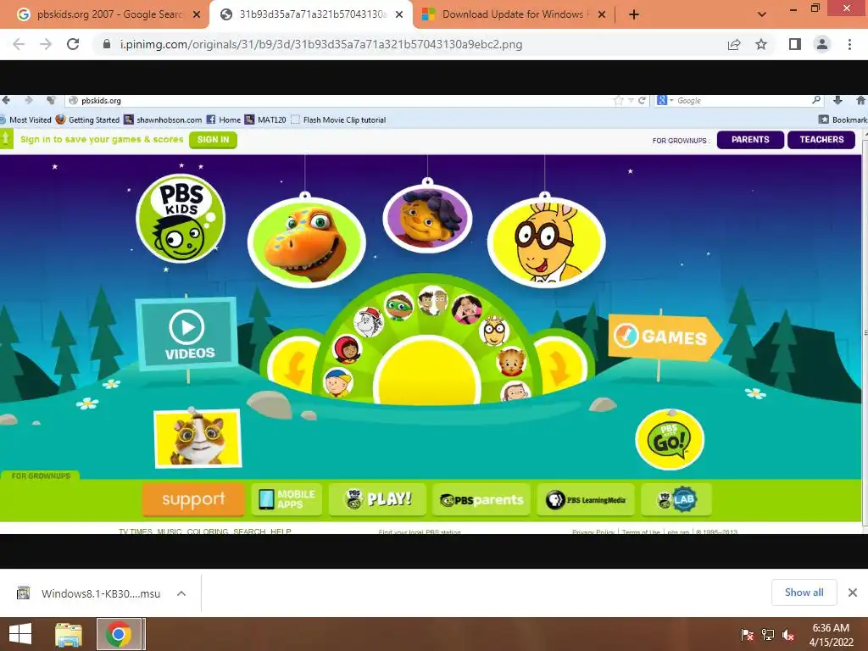Bookmark this tab with the star icon
Viewport: 868px width, 651px height.
(761, 44)
